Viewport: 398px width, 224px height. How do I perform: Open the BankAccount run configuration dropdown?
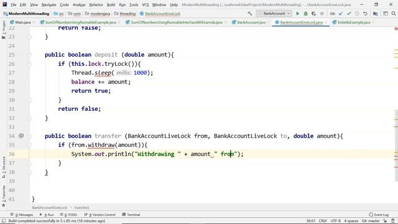(x=274, y=14)
